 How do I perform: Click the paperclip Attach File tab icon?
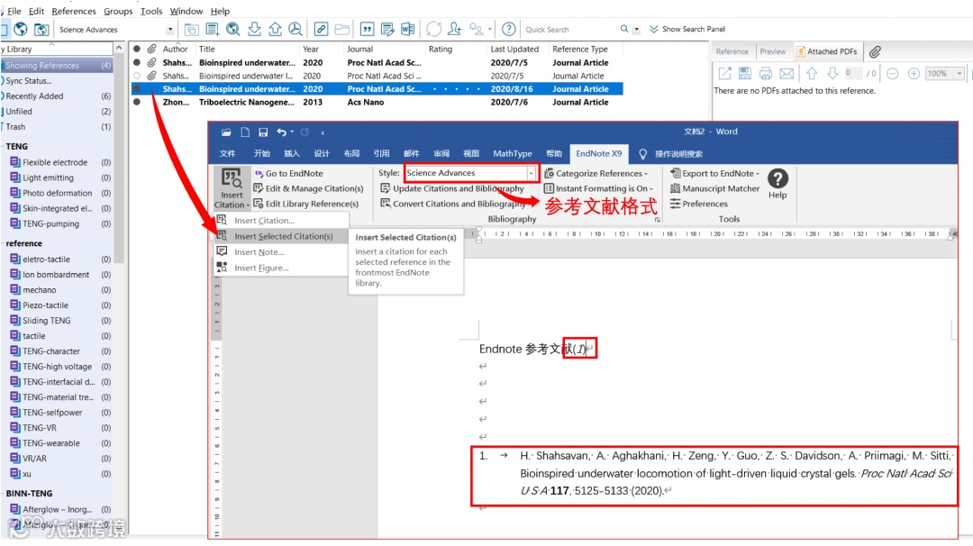tap(875, 51)
